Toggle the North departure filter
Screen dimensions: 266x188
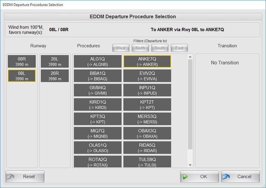point(140,48)
